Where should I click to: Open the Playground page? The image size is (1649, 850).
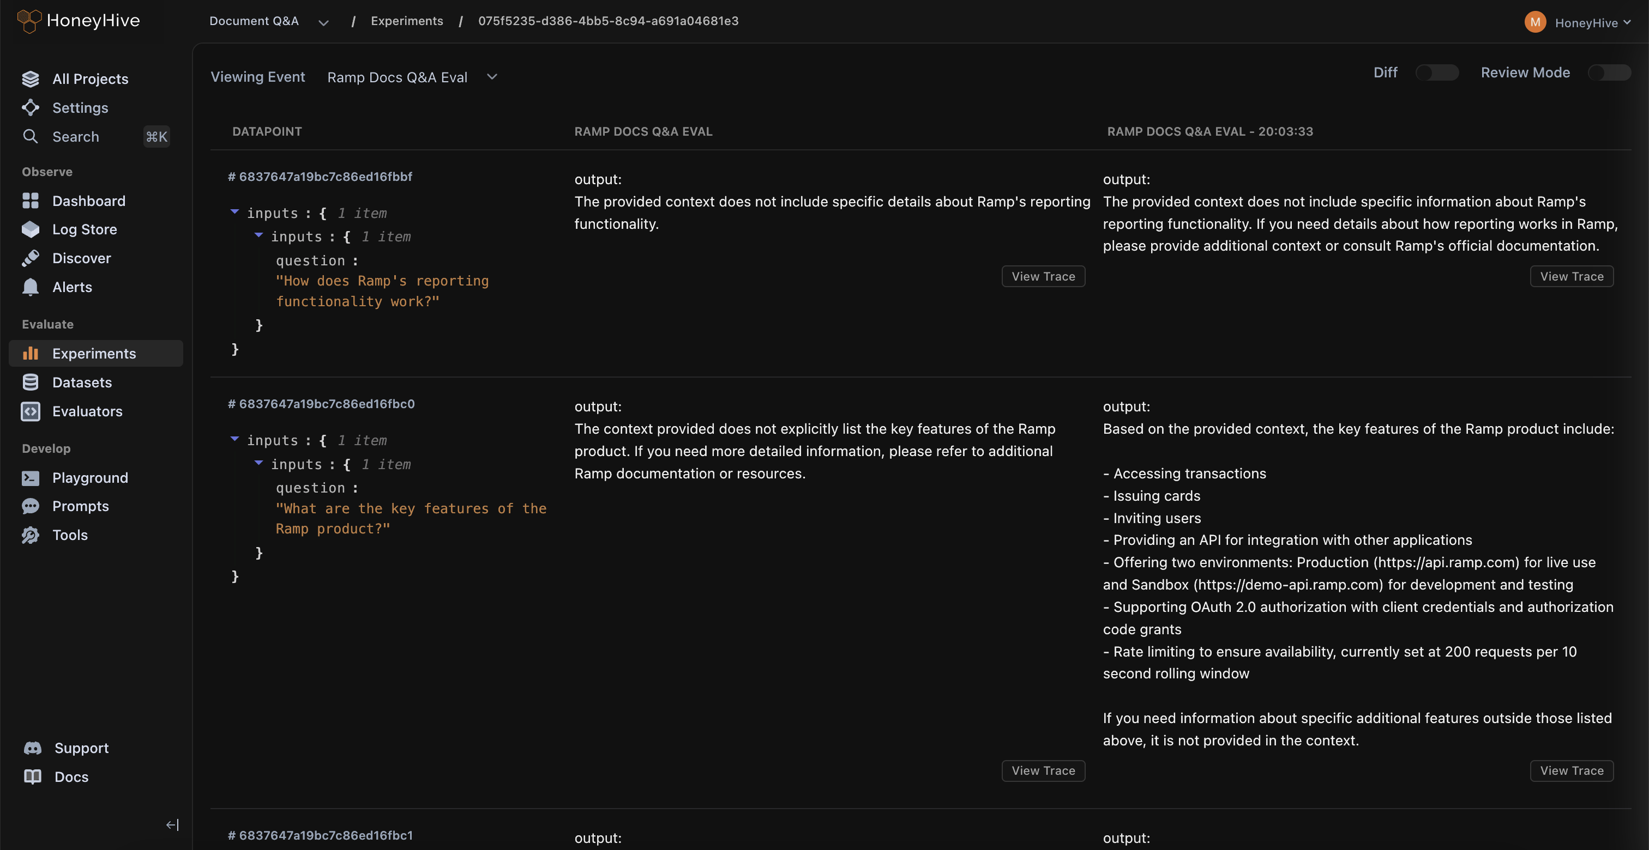tap(89, 478)
